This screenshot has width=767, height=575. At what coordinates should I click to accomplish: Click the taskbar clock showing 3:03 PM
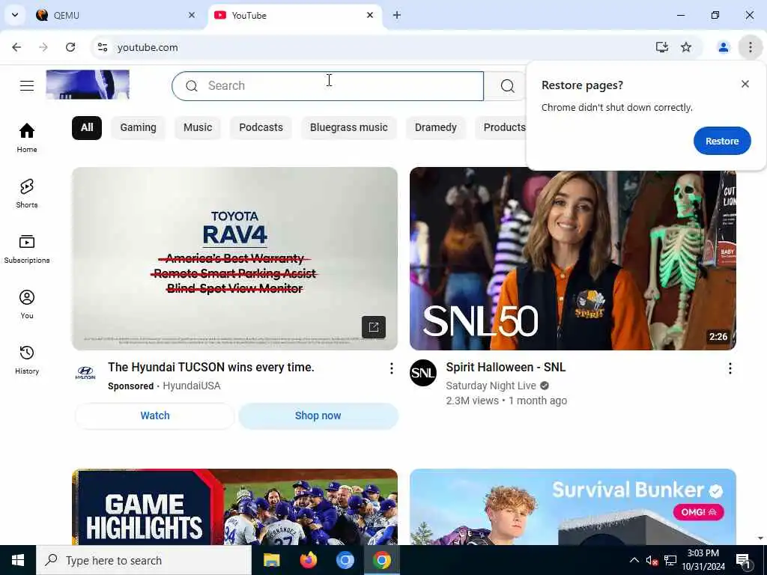coord(703,560)
